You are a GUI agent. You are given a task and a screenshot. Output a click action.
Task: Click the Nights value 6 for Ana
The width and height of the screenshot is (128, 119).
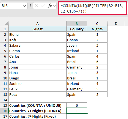[97, 62]
